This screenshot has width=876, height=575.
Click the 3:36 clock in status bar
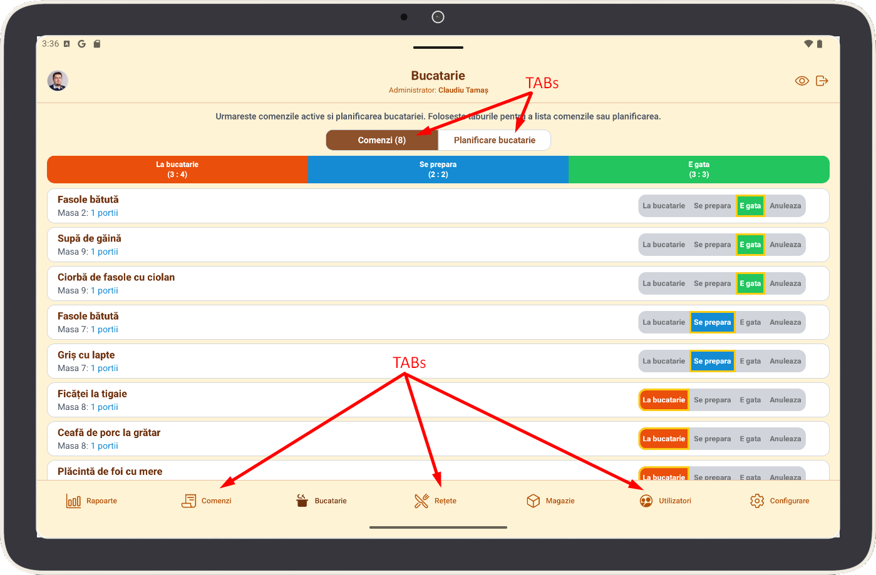click(x=50, y=44)
